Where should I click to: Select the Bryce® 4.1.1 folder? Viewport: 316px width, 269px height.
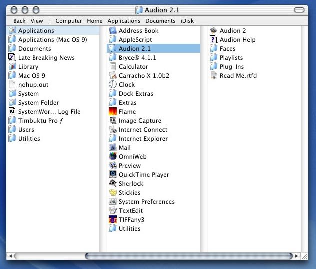[153, 58]
